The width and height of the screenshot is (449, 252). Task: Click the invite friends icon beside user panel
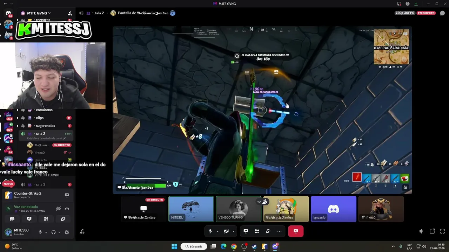(x=82, y=232)
